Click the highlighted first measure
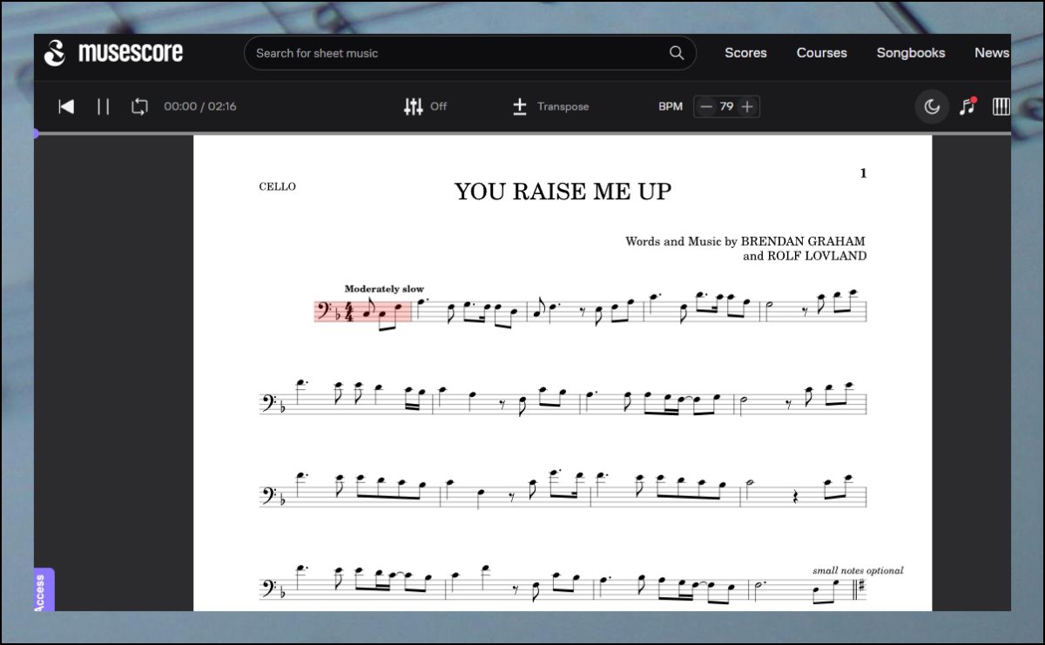The image size is (1045, 645). [x=362, y=311]
